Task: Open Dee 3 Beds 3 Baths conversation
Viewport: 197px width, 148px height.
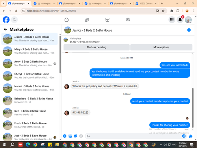Action: point(30,113)
